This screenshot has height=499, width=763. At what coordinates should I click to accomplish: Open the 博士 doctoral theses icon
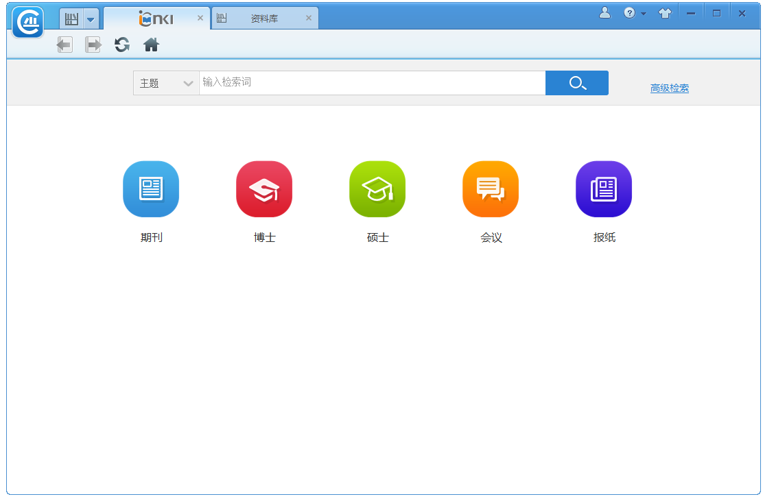tap(264, 189)
